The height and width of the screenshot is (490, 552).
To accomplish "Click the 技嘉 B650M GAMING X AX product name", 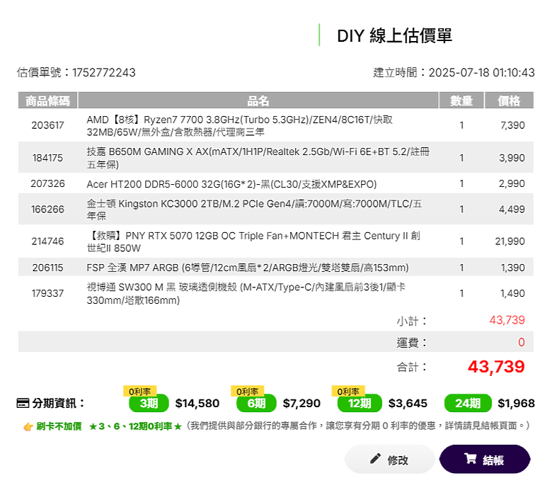I will pos(258,158).
